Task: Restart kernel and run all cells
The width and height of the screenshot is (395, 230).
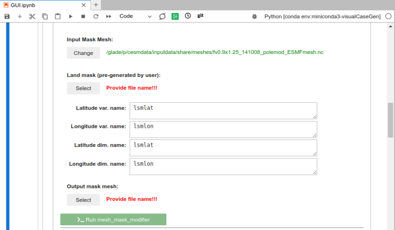Action: click(x=109, y=16)
